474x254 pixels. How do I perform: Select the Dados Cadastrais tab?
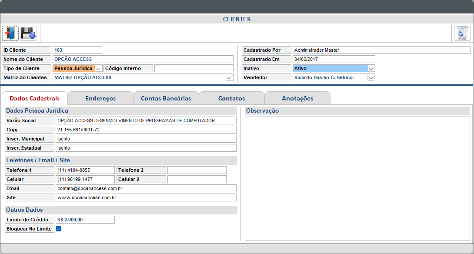point(34,98)
